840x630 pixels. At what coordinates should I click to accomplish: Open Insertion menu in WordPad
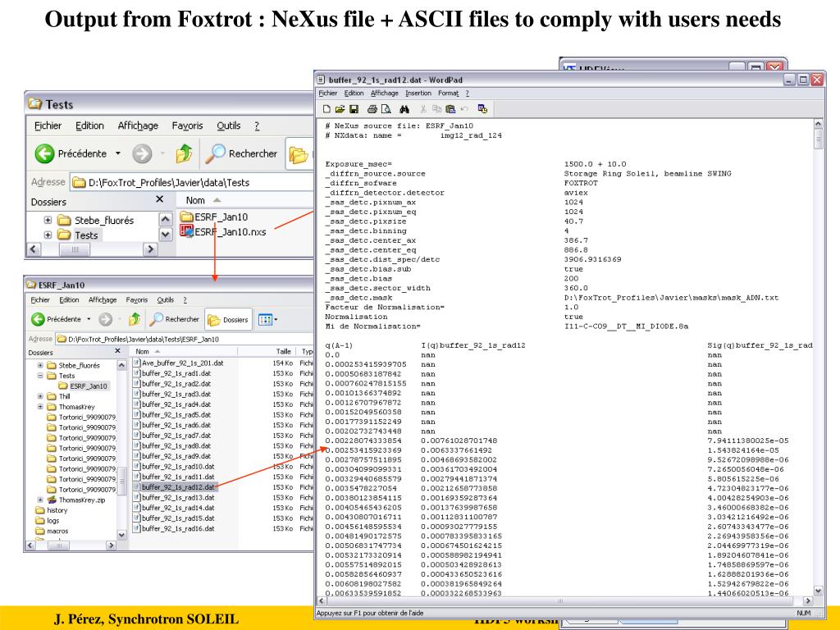click(418, 94)
